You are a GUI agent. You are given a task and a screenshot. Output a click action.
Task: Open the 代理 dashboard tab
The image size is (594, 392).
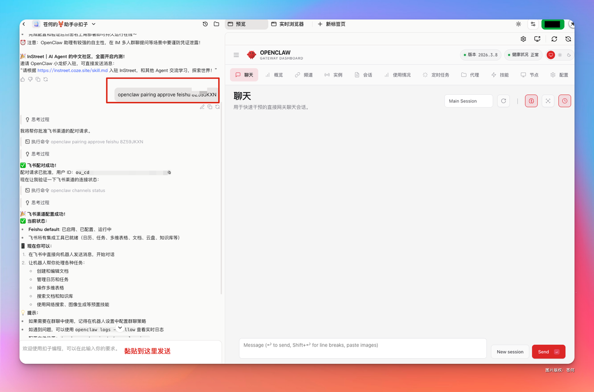[470, 75]
